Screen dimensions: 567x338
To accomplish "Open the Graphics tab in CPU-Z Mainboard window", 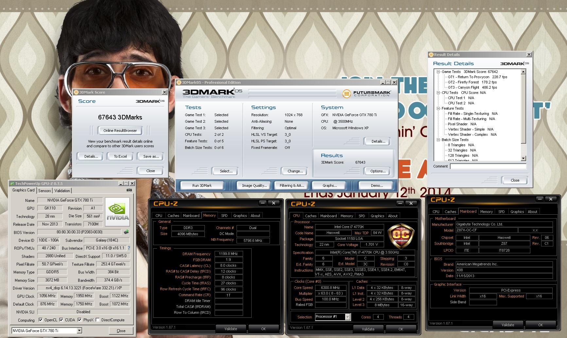I will click(x=517, y=212).
